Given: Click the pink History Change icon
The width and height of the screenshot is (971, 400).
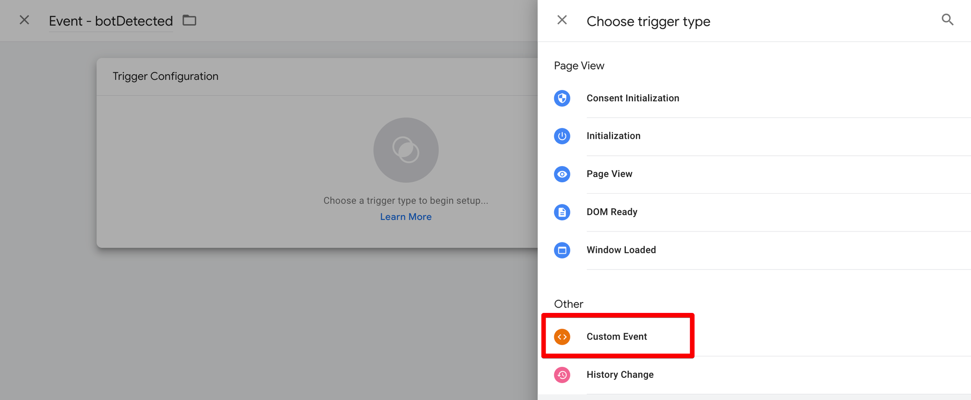Looking at the screenshot, I should [x=562, y=375].
